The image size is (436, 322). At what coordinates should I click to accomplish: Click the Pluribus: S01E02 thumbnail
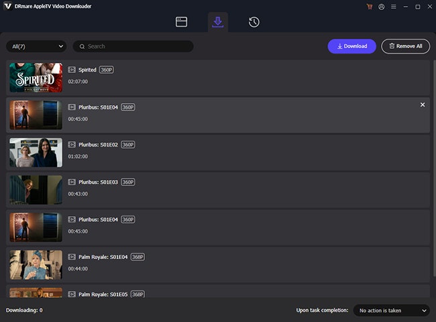click(x=36, y=153)
